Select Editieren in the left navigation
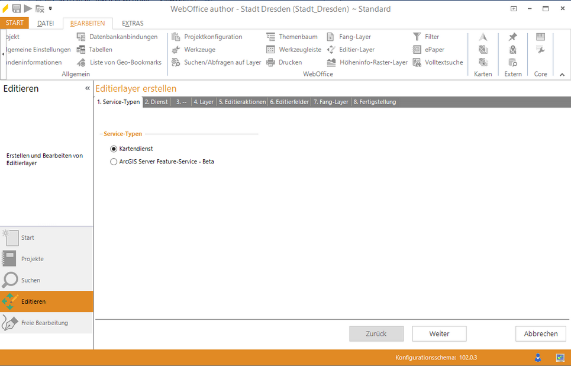 47,301
